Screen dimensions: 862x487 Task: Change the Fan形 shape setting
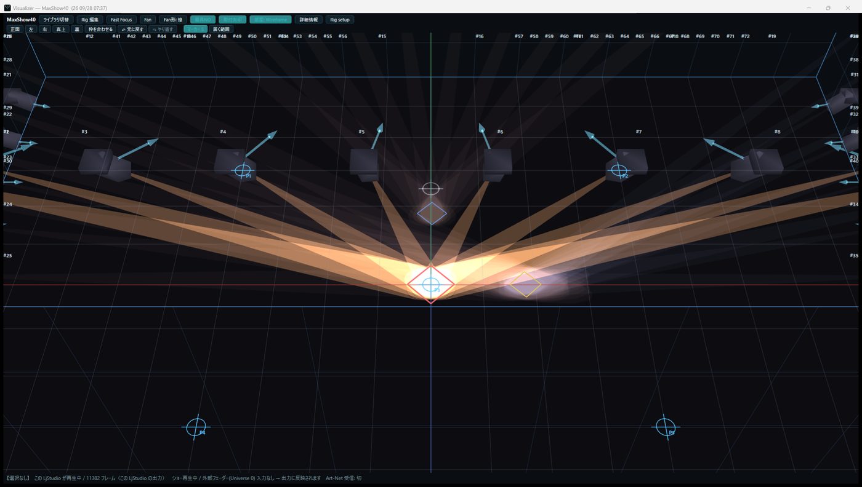point(173,20)
